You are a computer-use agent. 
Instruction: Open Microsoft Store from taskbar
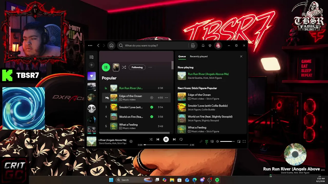[x=180, y=180]
